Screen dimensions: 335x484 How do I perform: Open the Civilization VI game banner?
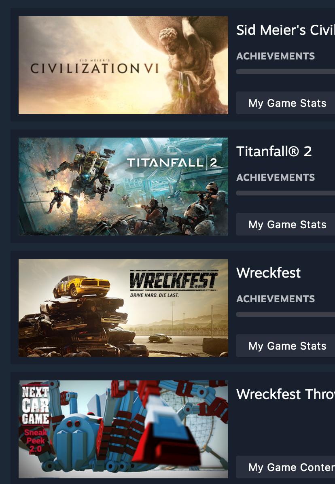coord(123,65)
